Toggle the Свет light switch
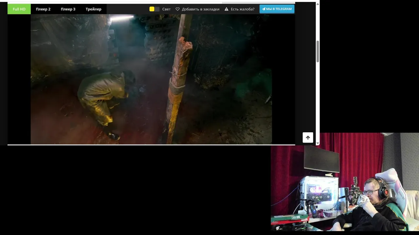 pos(155,9)
